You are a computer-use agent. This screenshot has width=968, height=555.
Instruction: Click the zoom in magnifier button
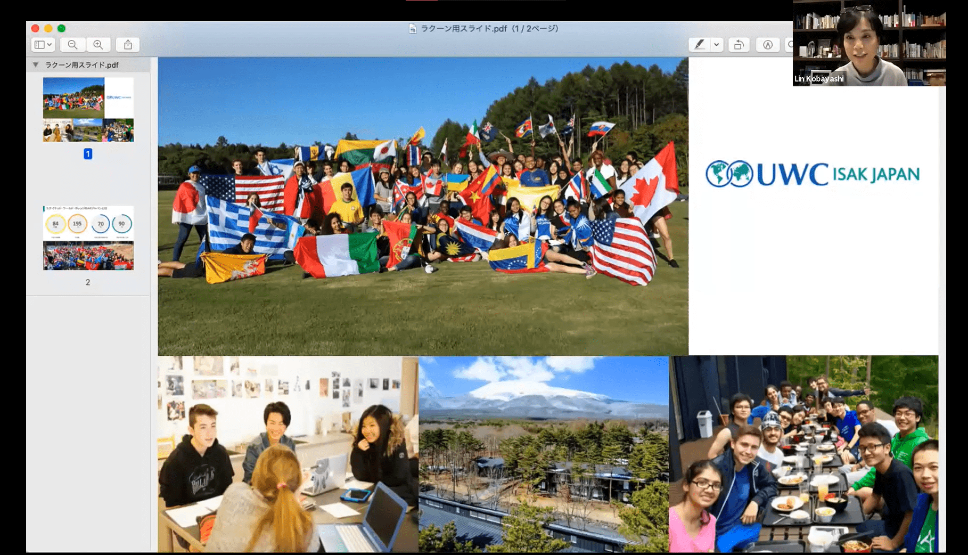coord(98,45)
